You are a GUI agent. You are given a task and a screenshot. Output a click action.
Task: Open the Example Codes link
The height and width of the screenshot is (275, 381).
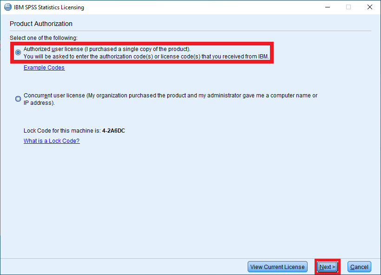tap(44, 67)
